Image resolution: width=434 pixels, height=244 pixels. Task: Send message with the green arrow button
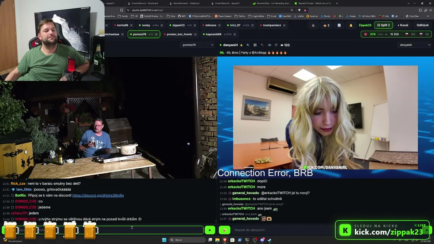point(210,230)
